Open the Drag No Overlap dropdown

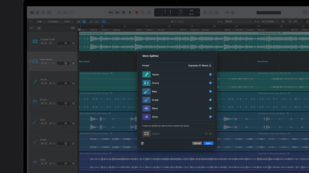click(x=270, y=22)
